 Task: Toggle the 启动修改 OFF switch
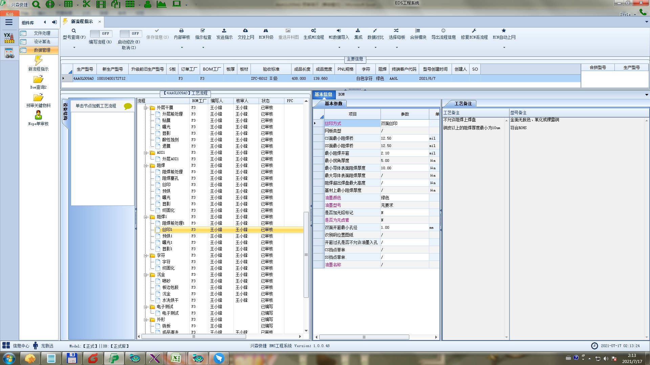click(x=130, y=33)
